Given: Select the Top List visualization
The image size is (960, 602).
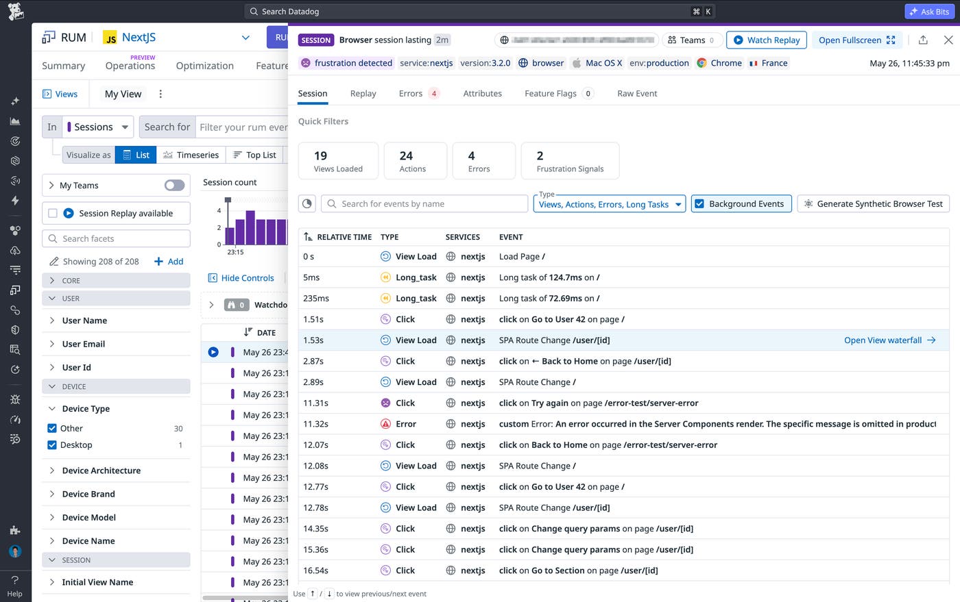Looking at the screenshot, I should tap(254, 155).
